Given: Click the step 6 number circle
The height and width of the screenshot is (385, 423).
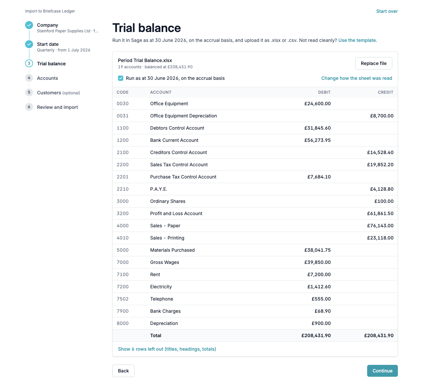Looking at the screenshot, I should pyautogui.click(x=29, y=107).
